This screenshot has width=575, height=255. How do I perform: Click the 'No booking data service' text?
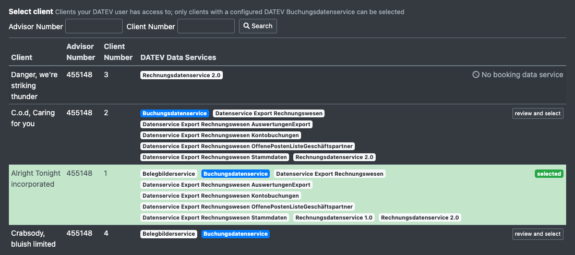point(522,75)
